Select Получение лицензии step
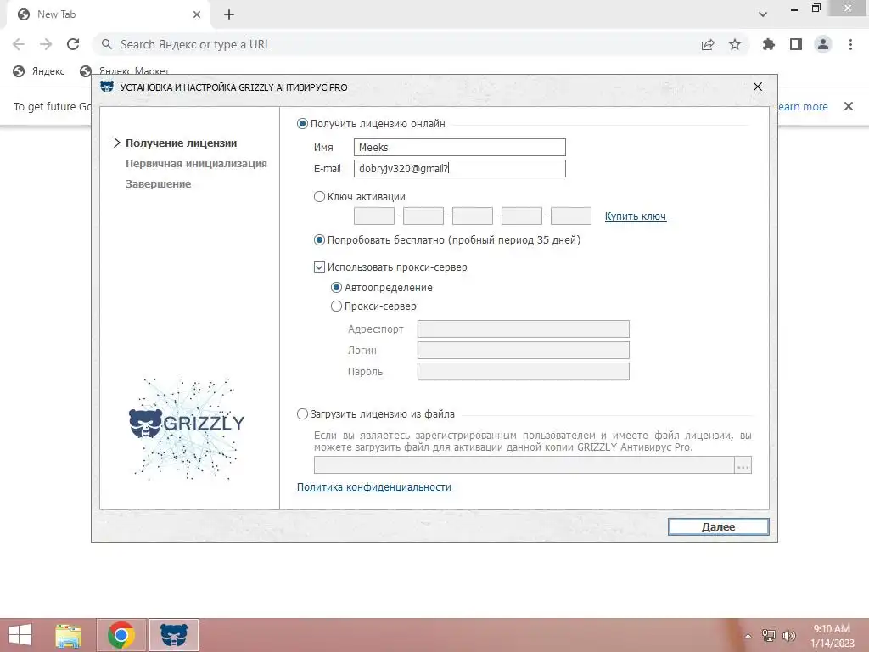 pyautogui.click(x=182, y=143)
